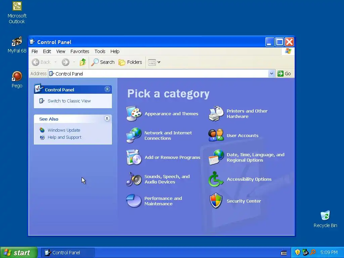Open the Back history dropdown arrow
This screenshot has width=344, height=258.
pyautogui.click(x=55, y=62)
